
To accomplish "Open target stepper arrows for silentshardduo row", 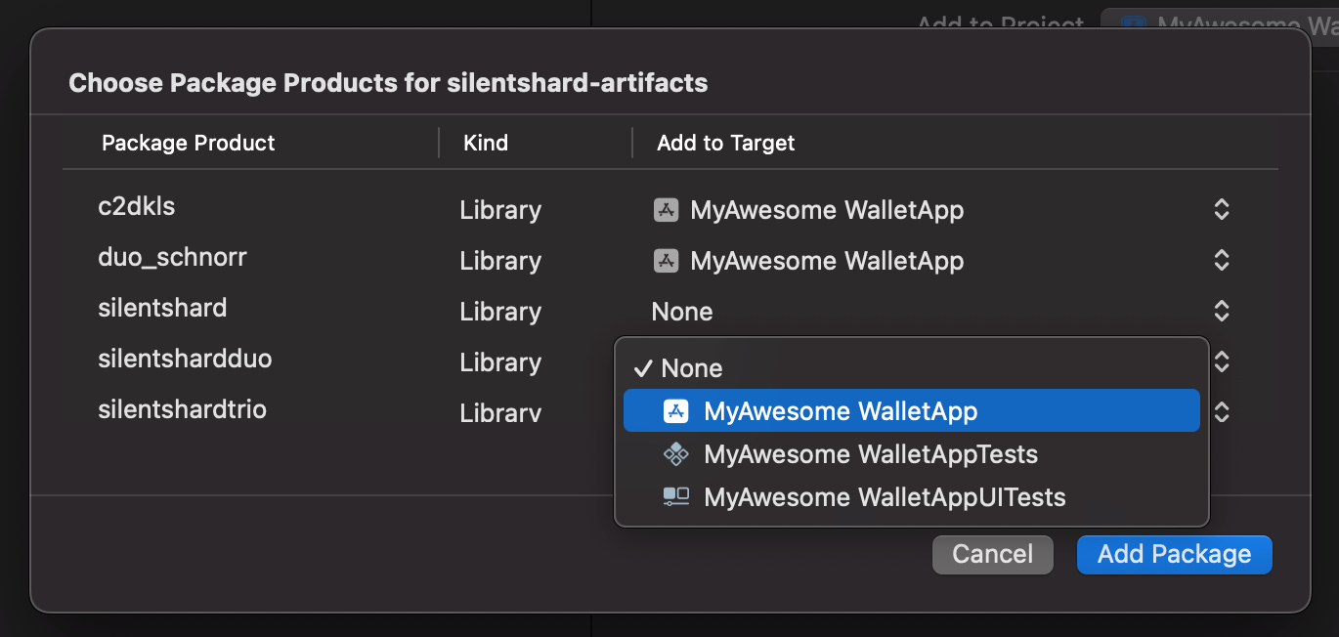I will click(x=1221, y=362).
